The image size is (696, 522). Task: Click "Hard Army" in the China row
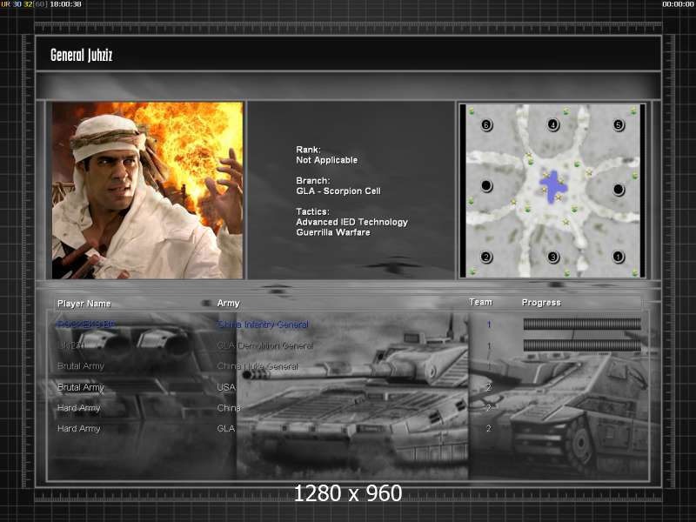[78, 408]
